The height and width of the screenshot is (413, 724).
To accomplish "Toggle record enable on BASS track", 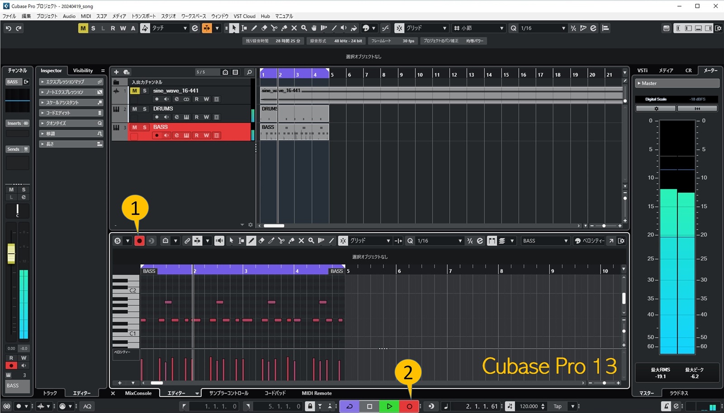I will pyautogui.click(x=157, y=135).
